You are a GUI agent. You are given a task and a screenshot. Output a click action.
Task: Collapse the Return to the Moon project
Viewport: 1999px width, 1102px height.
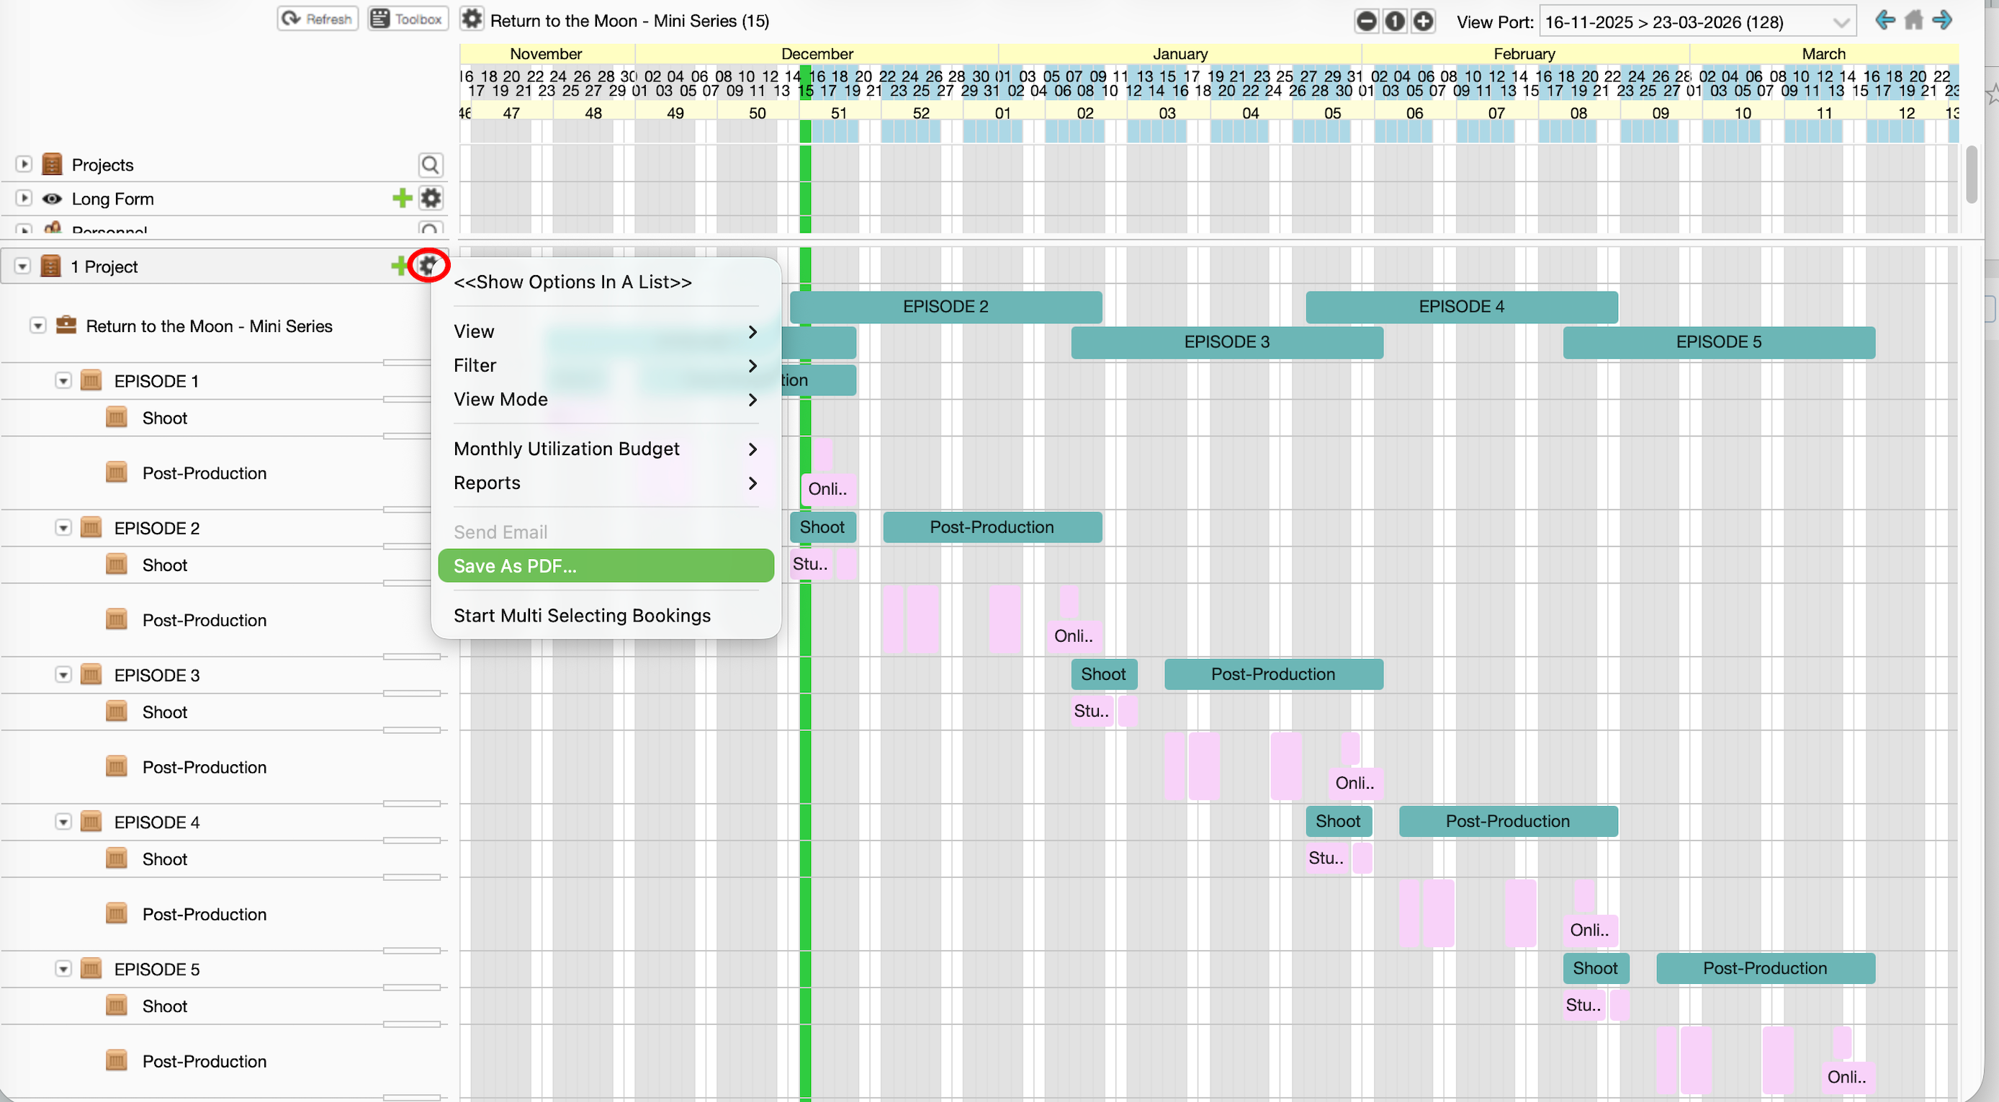coord(38,326)
